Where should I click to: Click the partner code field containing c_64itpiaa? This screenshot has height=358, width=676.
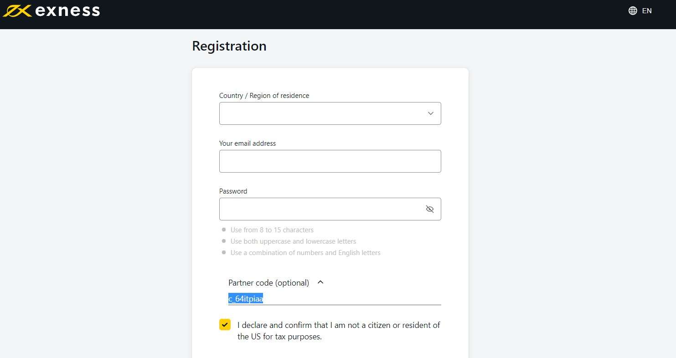[x=335, y=299]
